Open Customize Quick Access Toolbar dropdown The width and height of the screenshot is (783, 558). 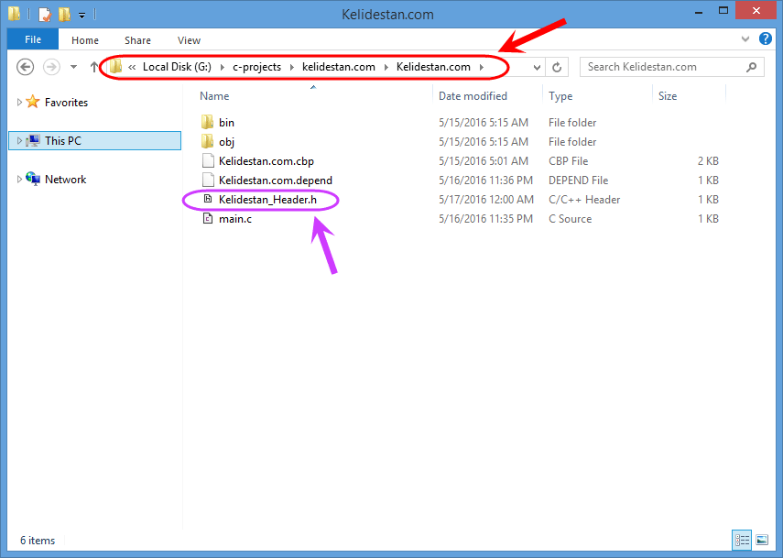point(82,15)
